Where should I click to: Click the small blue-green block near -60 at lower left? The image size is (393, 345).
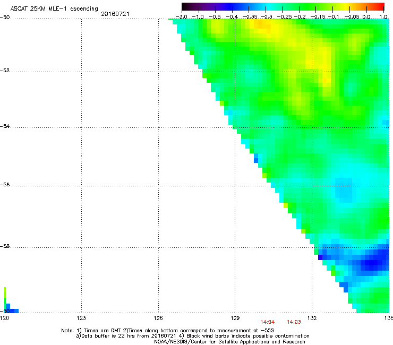[11, 309]
